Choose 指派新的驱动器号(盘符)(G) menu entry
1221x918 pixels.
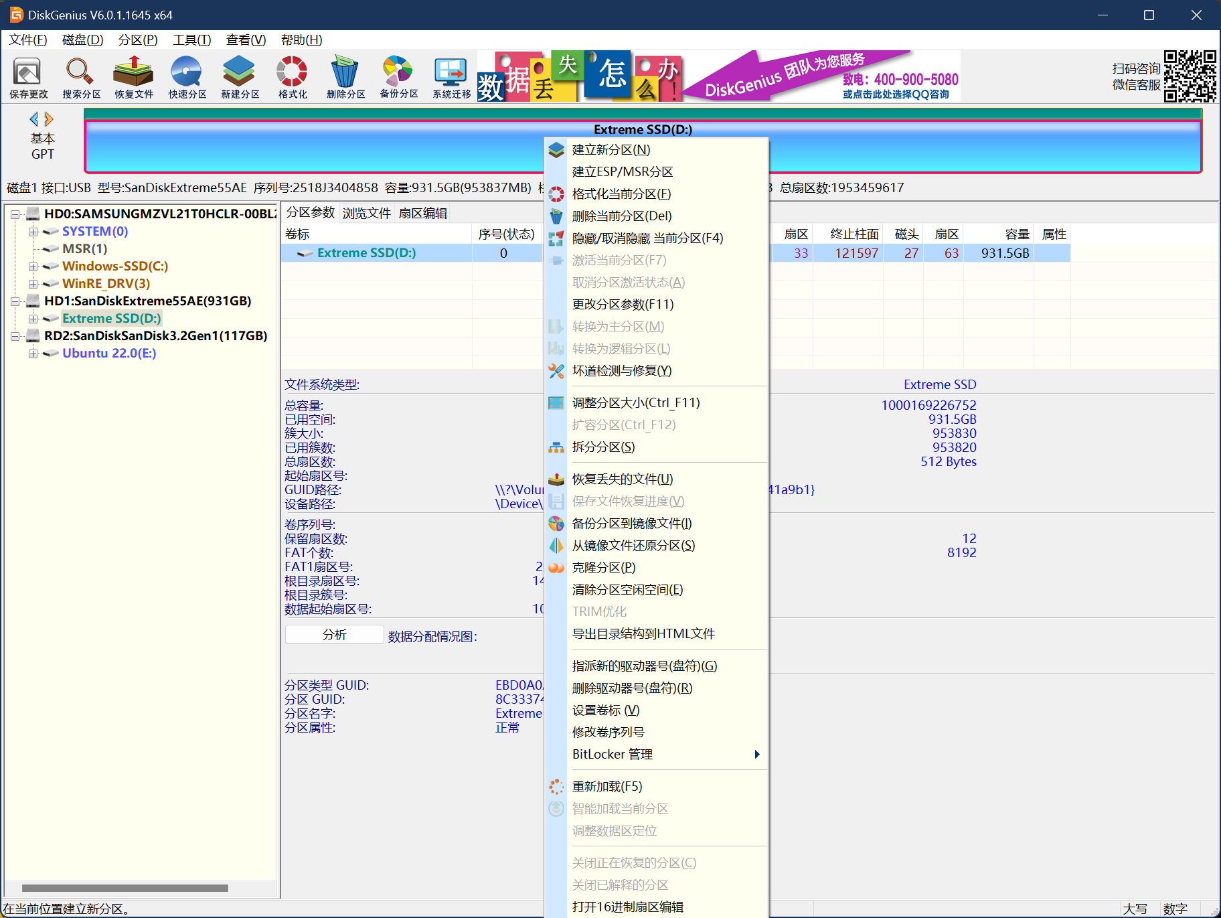[657, 666]
